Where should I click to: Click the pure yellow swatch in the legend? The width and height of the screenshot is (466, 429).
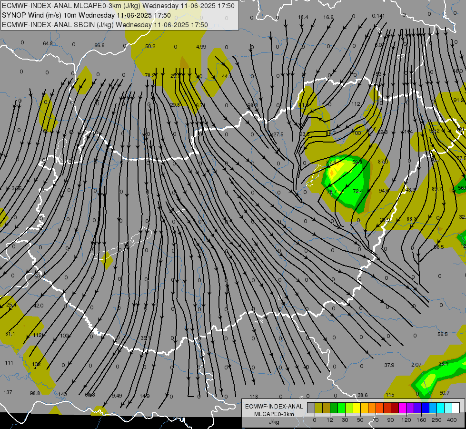(x=357, y=408)
